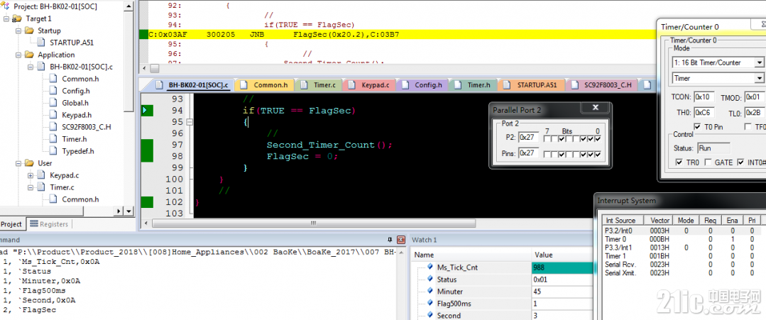Click the project tree vertical scrollbar thumb
This screenshot has height=320, width=766.
[x=129, y=61]
